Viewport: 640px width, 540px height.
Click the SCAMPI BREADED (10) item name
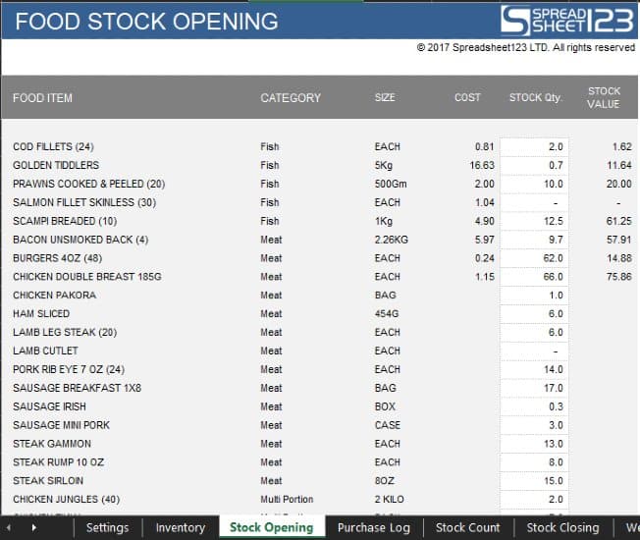[65, 221]
